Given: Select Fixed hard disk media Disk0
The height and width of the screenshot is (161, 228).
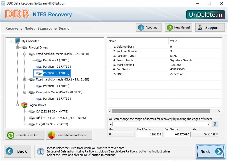Looking at the screenshot, I should coord(62,54).
